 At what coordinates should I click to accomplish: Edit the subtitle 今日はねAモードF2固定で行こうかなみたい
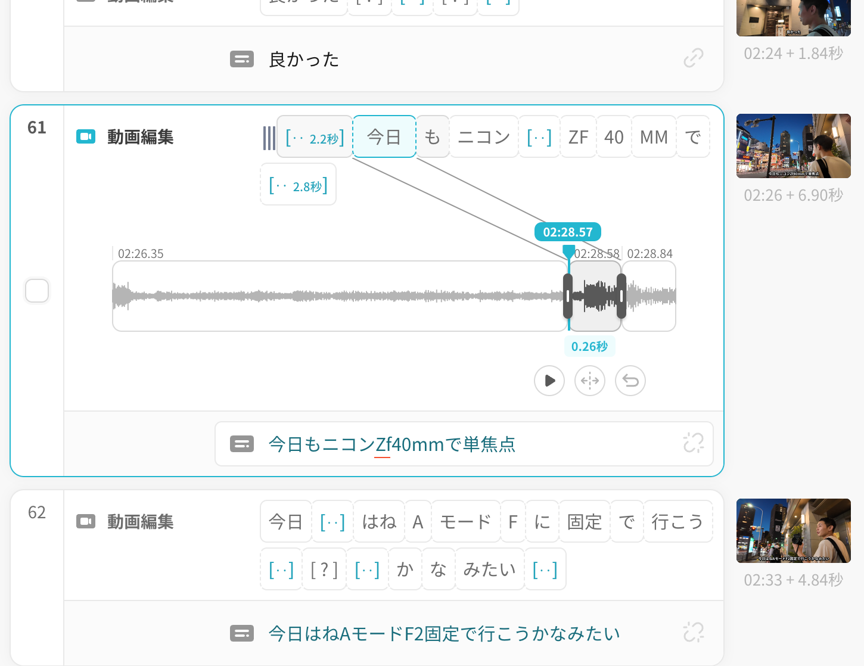[445, 634]
